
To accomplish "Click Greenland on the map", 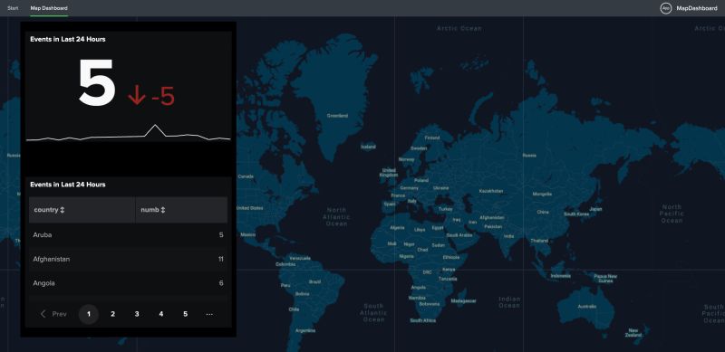I will tap(337, 116).
